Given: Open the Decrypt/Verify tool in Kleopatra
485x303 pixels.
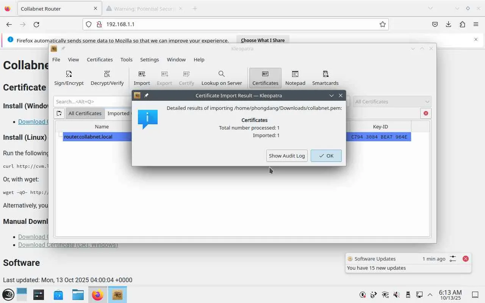Looking at the screenshot, I should coord(107,78).
